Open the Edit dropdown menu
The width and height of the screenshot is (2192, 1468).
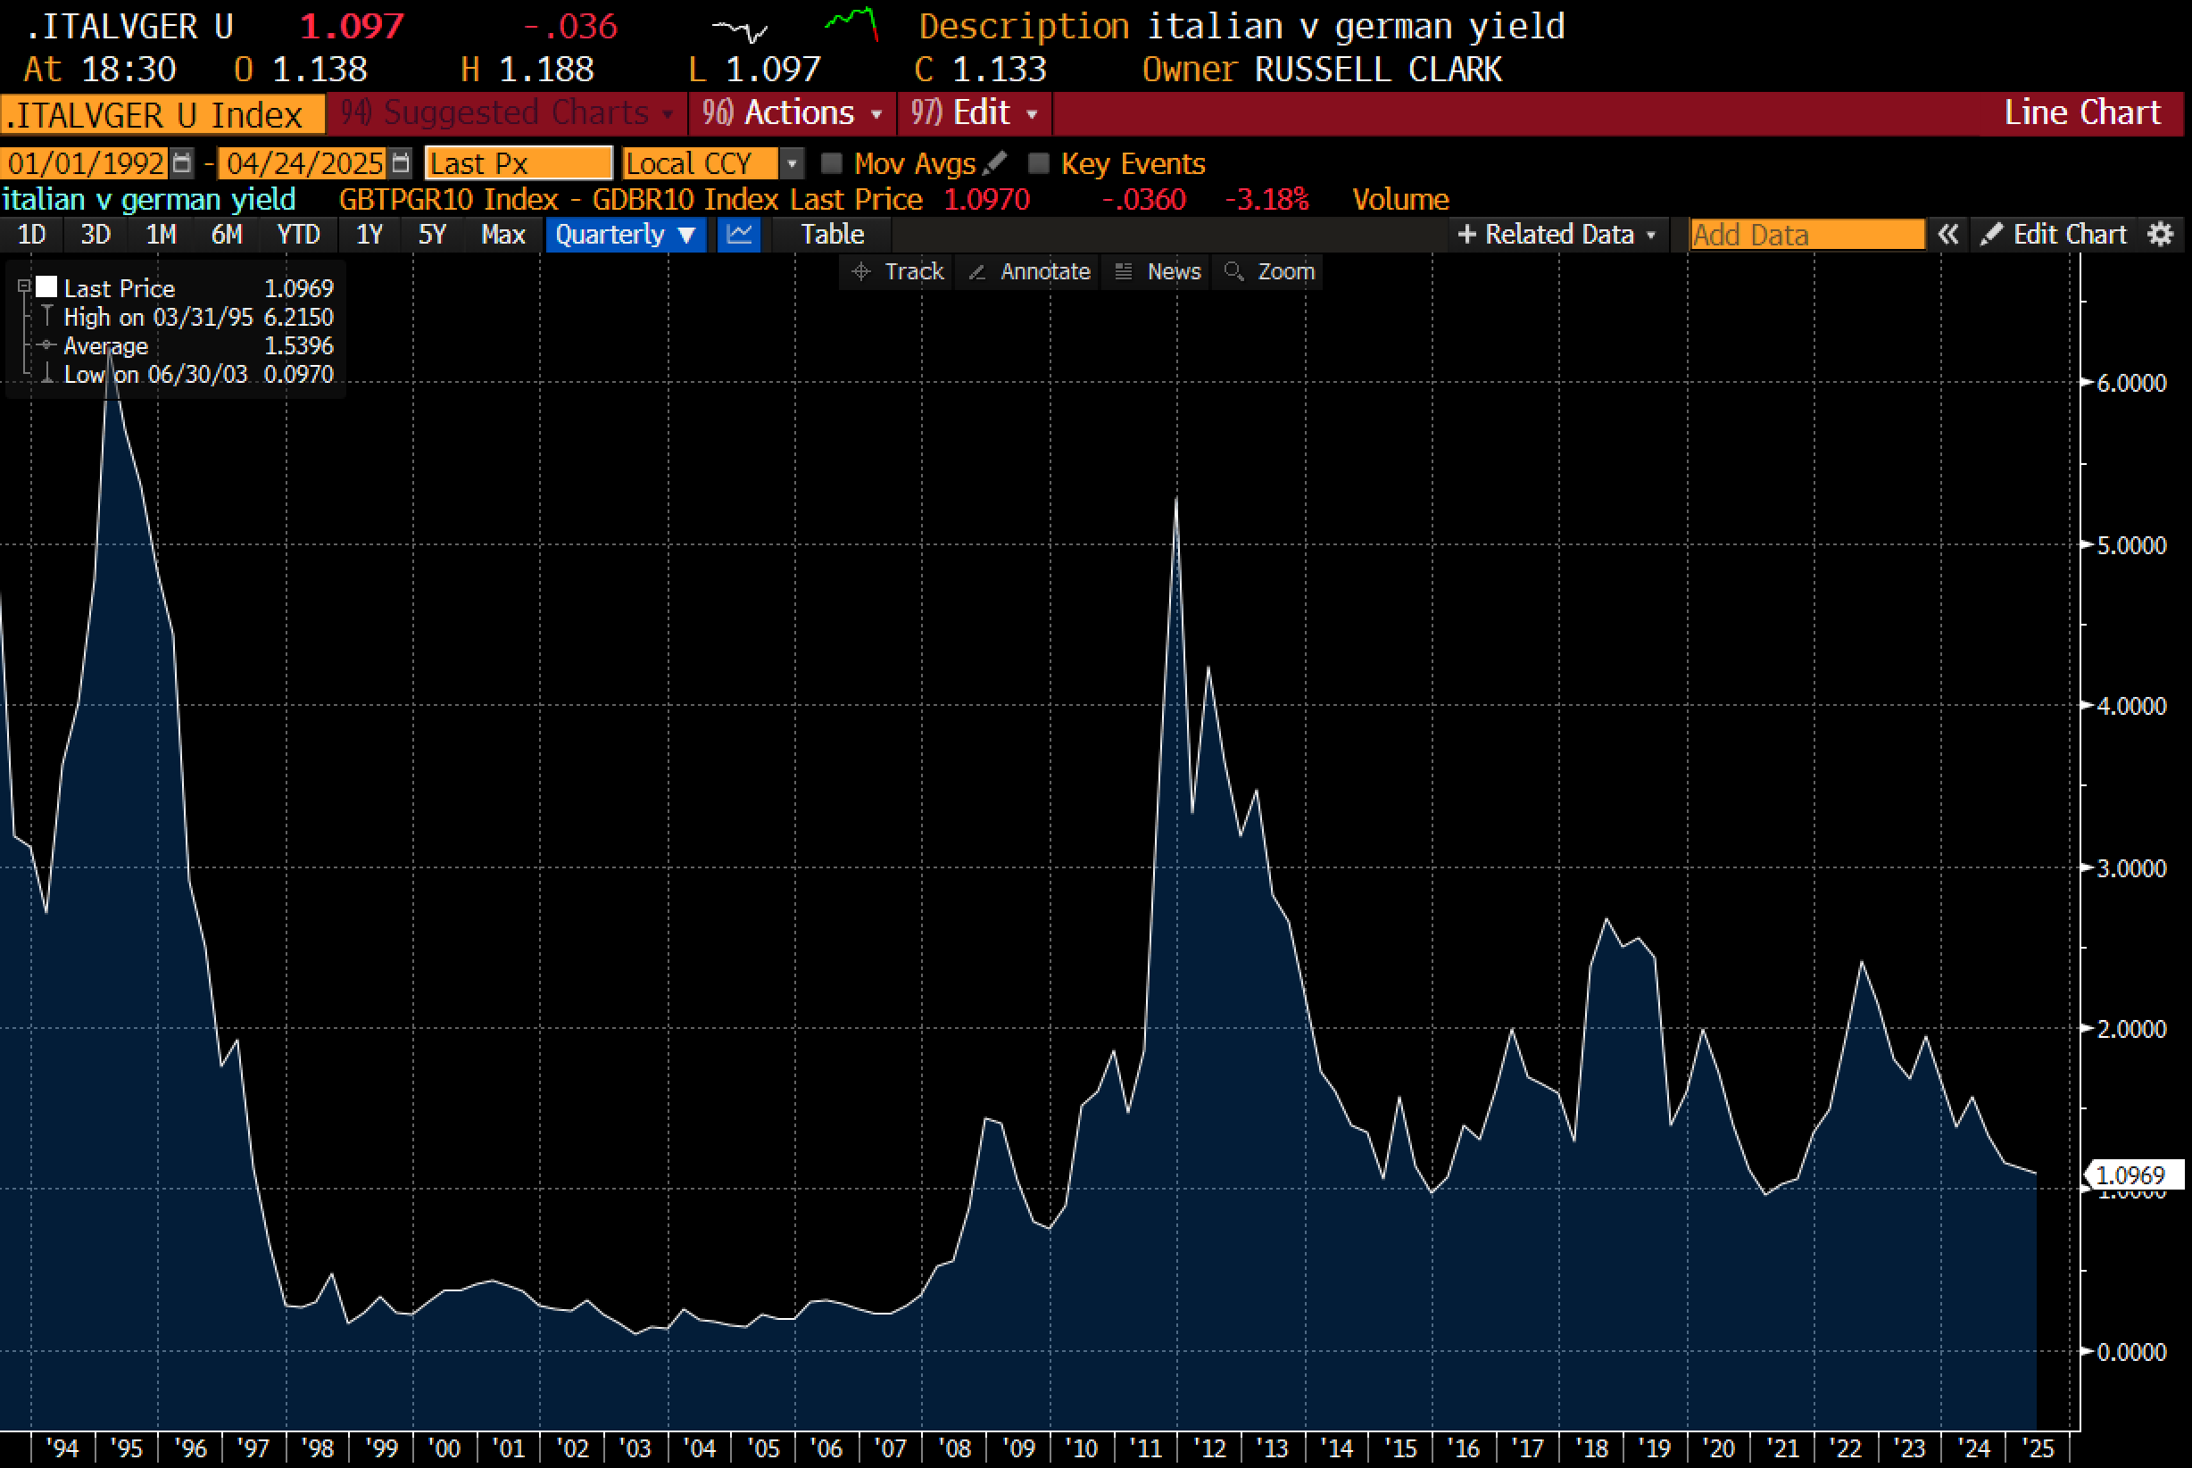tap(975, 113)
